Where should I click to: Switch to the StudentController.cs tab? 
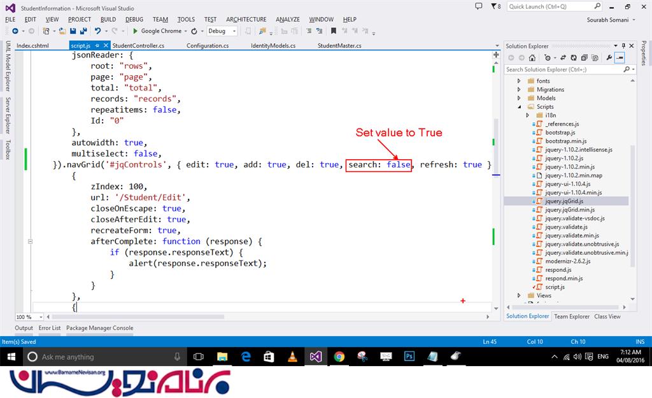[138, 46]
